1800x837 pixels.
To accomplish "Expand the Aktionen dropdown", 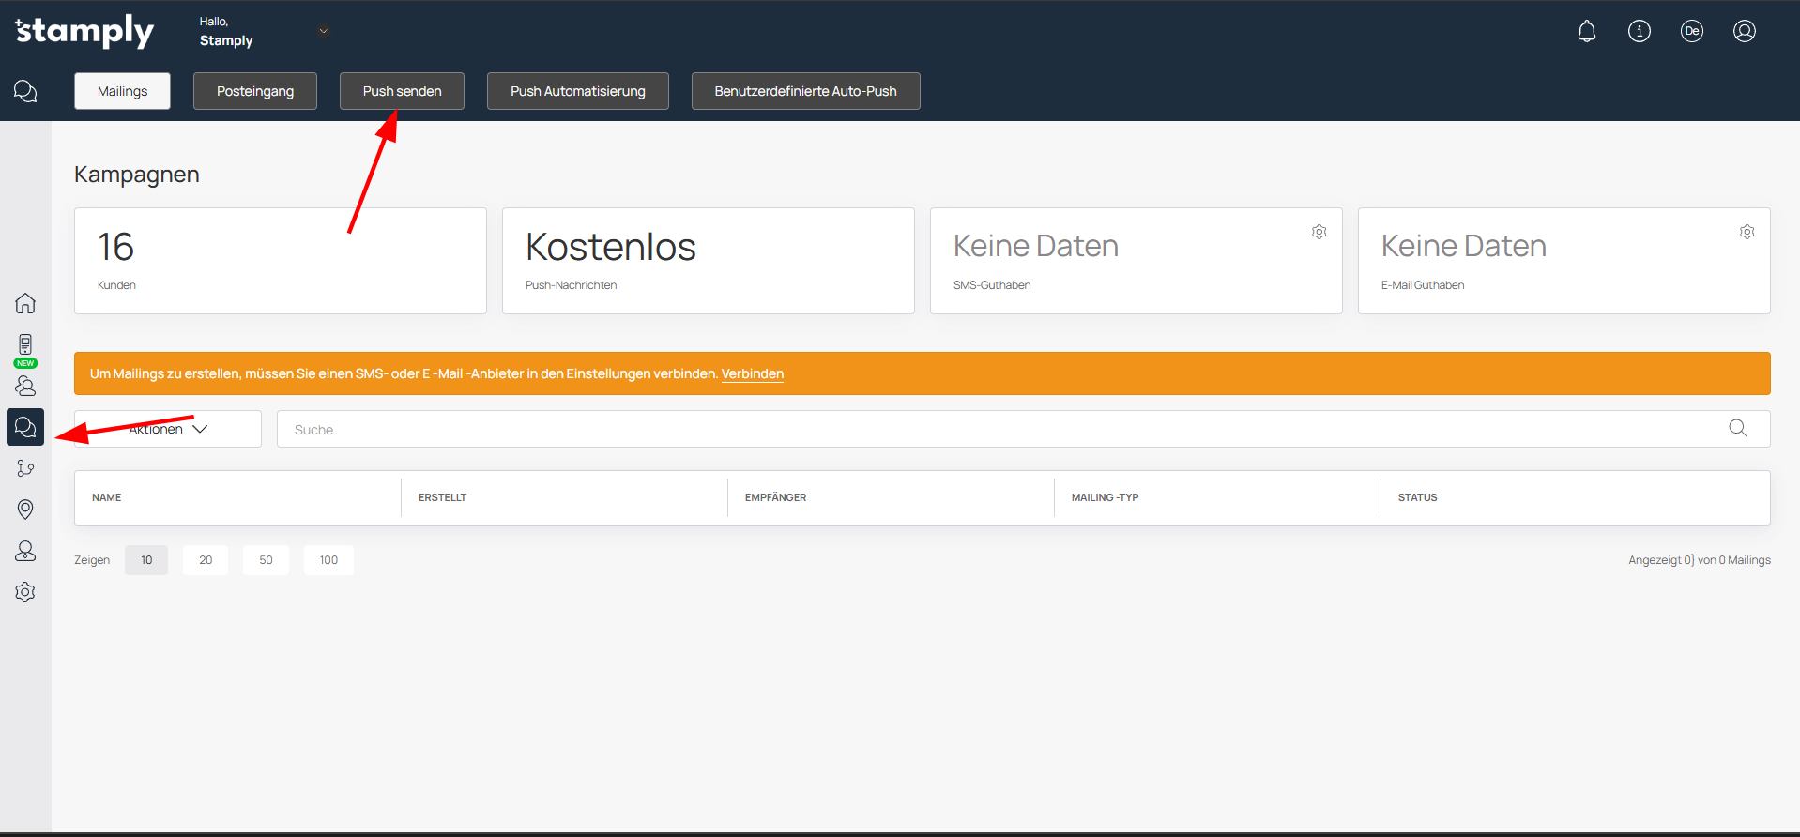I will click(168, 429).
